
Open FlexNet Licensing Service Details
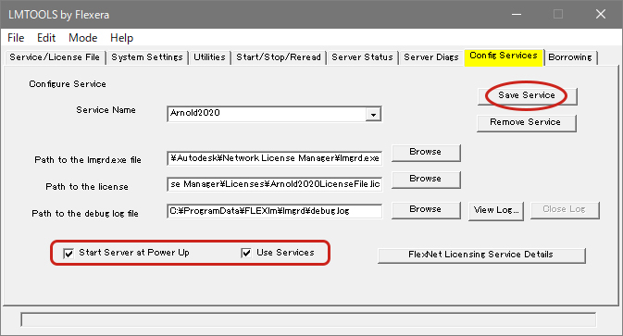481,255
